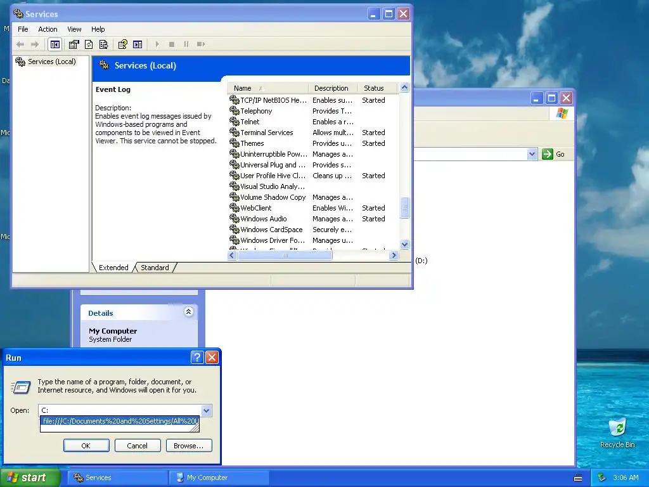
Task: Click Cancel in the Run dialog
Action: pyautogui.click(x=138, y=446)
